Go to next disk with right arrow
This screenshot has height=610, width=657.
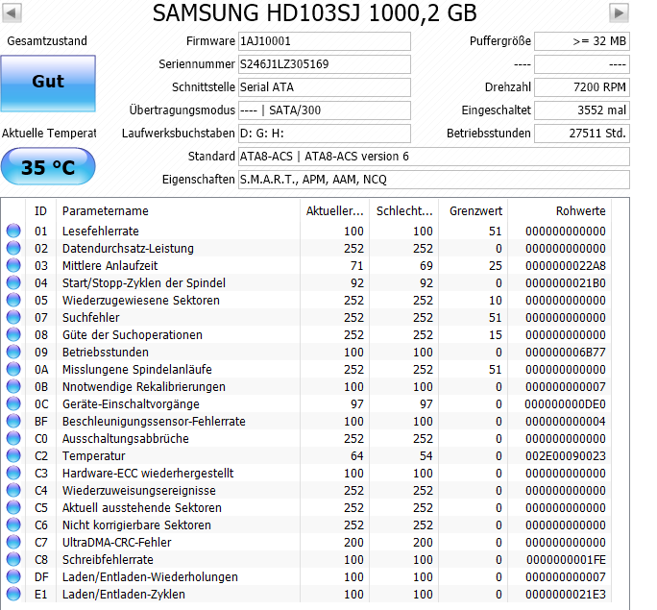point(619,13)
